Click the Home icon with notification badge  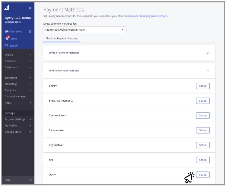tap(7, 38)
